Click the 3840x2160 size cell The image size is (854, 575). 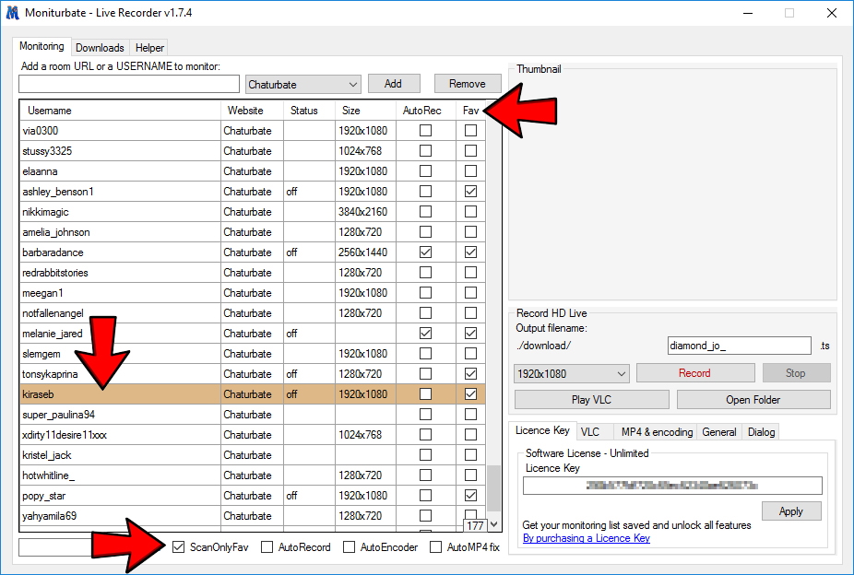pos(365,212)
